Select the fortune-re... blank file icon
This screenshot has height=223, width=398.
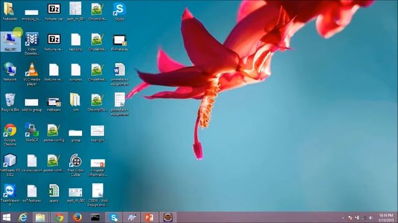(x=54, y=72)
